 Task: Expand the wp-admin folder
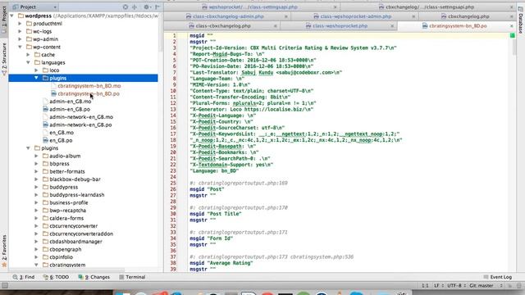[20, 39]
